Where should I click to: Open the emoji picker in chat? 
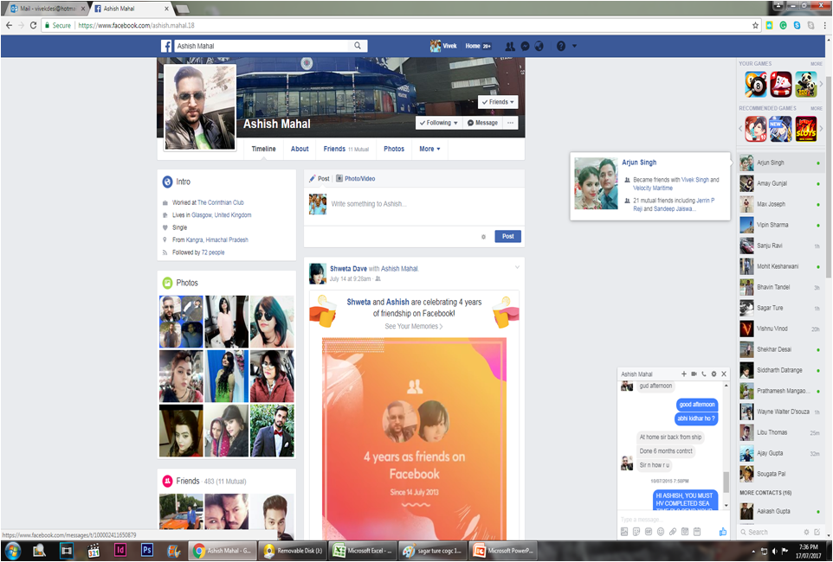pyautogui.click(x=661, y=532)
